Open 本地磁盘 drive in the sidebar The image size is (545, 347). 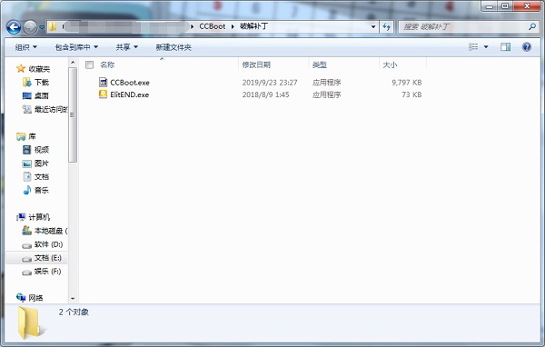(51, 231)
